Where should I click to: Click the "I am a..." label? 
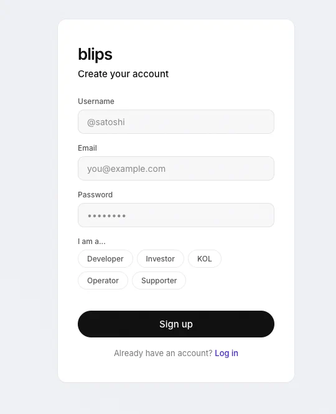tap(91, 242)
